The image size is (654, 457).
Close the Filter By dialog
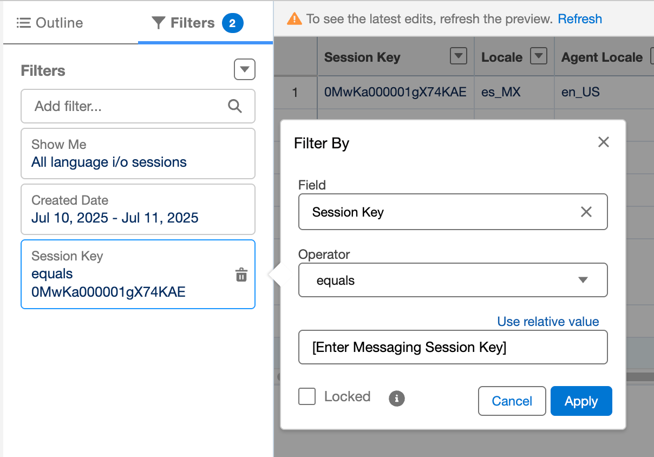(603, 142)
